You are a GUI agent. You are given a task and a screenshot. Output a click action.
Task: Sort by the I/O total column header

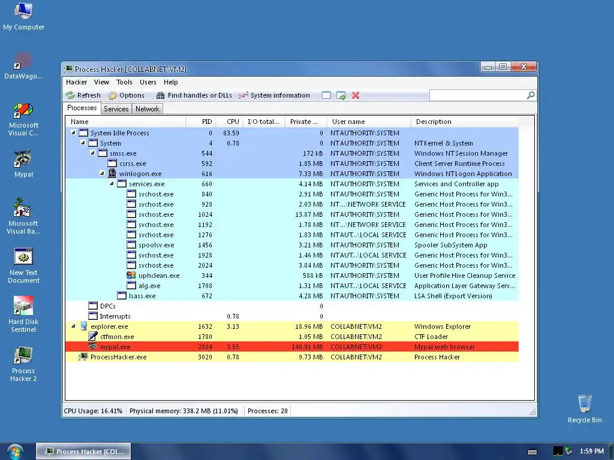click(264, 122)
